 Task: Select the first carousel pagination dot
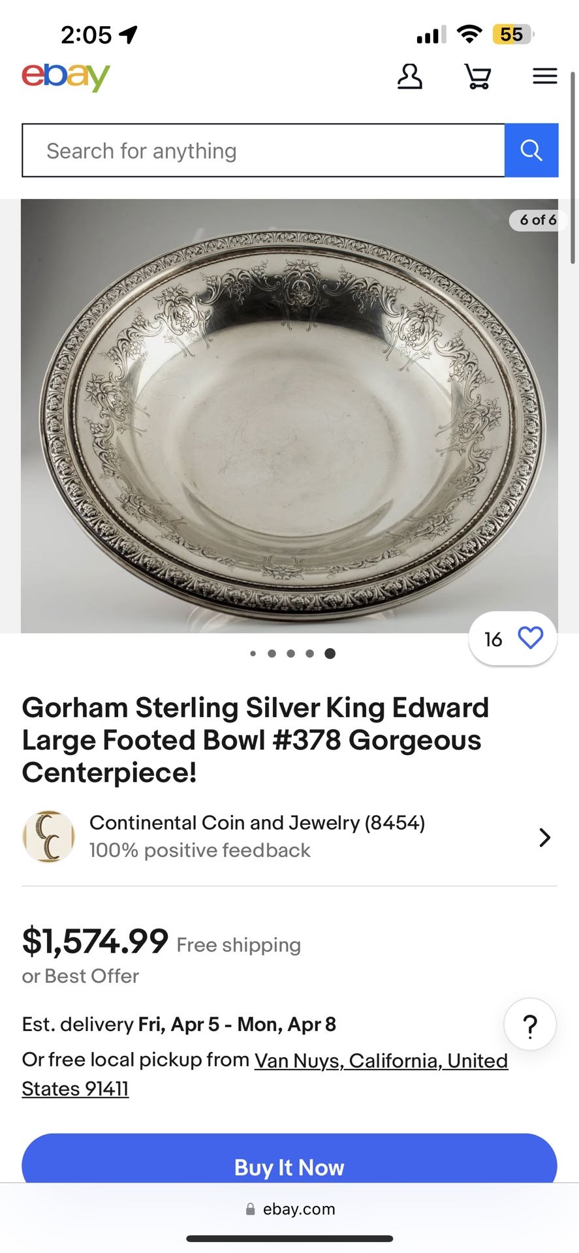pos(253,653)
